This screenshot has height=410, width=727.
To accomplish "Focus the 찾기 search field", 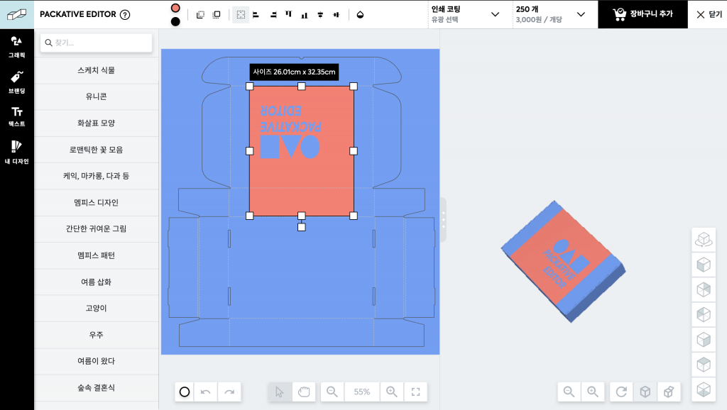I will 96,43.
